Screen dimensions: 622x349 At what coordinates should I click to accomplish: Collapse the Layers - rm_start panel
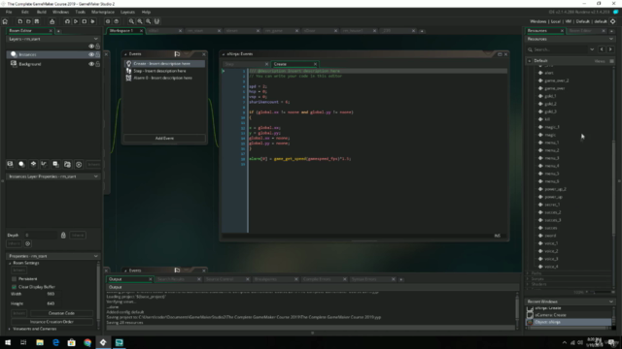95,39
